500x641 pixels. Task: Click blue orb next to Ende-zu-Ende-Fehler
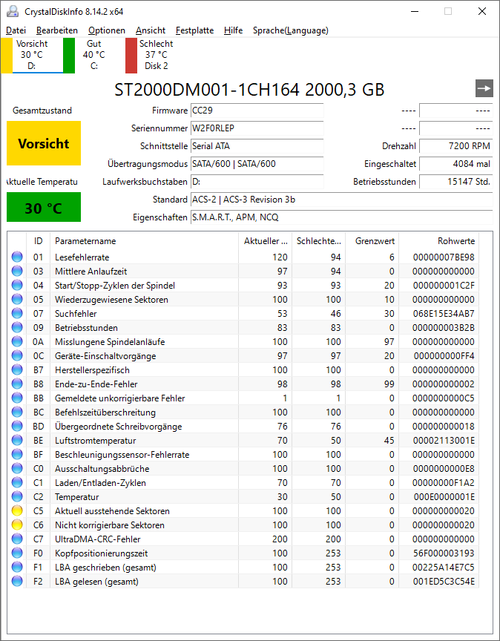click(x=17, y=384)
